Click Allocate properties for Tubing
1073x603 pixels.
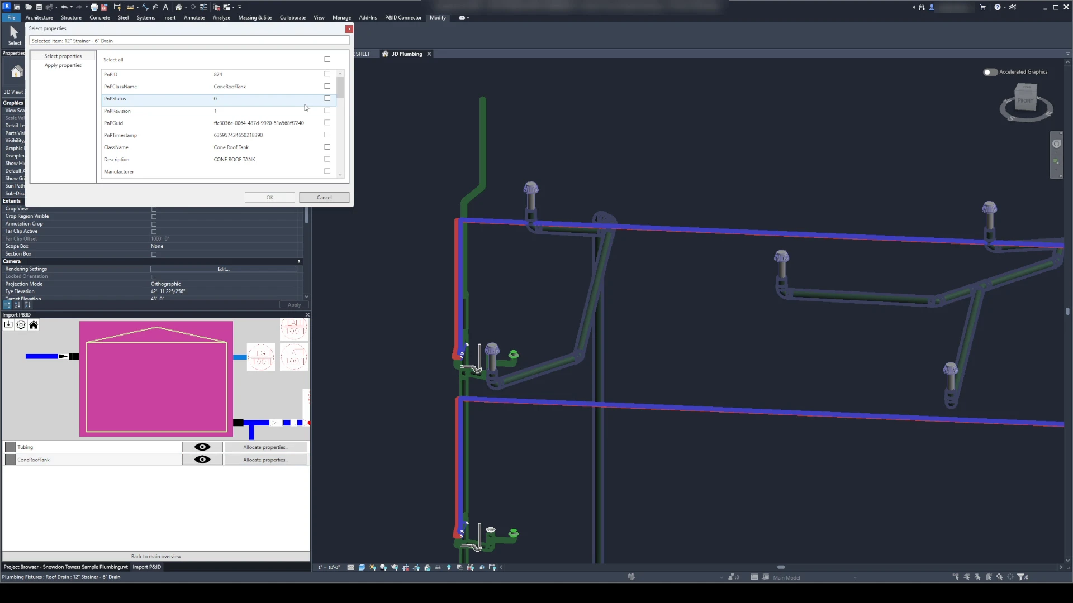(266, 447)
